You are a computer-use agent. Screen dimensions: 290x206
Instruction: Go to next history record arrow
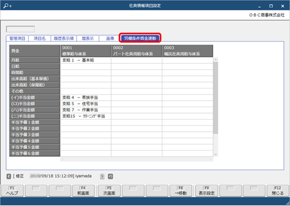102,176
